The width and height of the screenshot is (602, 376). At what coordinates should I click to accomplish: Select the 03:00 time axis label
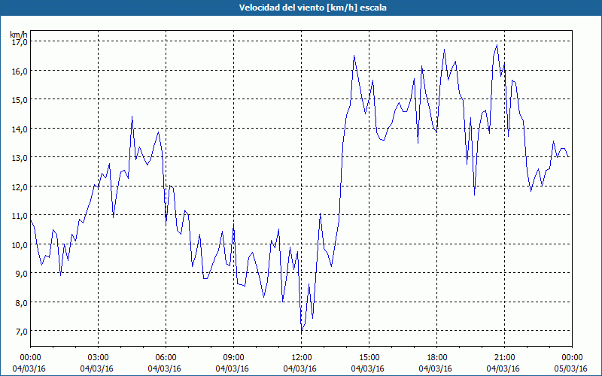99,358
